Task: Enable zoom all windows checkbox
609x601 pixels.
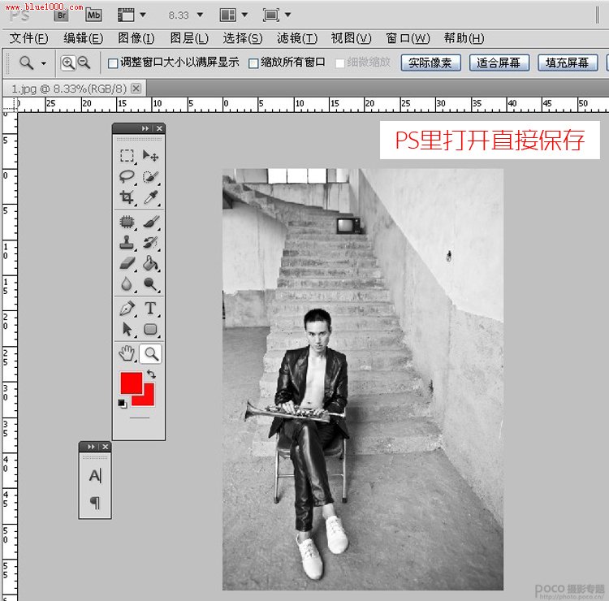Action: click(x=253, y=63)
